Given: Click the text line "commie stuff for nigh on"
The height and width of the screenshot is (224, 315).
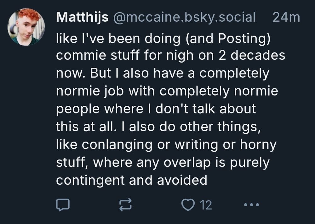Looking at the screenshot, I should coord(170,55).
